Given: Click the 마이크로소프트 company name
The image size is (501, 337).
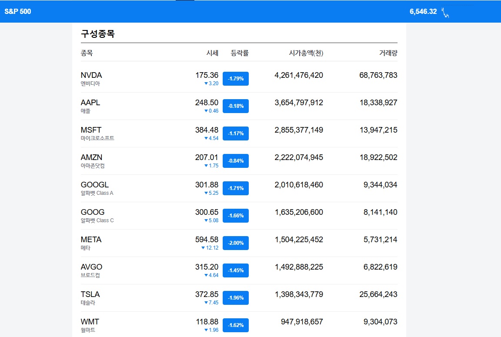Looking at the screenshot, I should coord(97,138).
